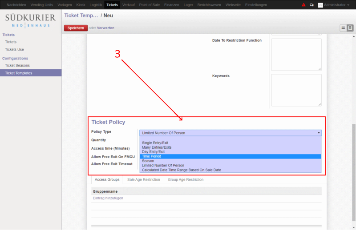Expand the Policy Type combo box arrow
Image resolution: width=356 pixels, height=230 pixels.
coord(319,133)
